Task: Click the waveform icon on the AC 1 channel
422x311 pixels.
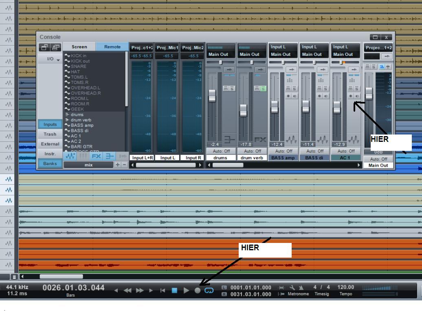Action: [x=354, y=139]
